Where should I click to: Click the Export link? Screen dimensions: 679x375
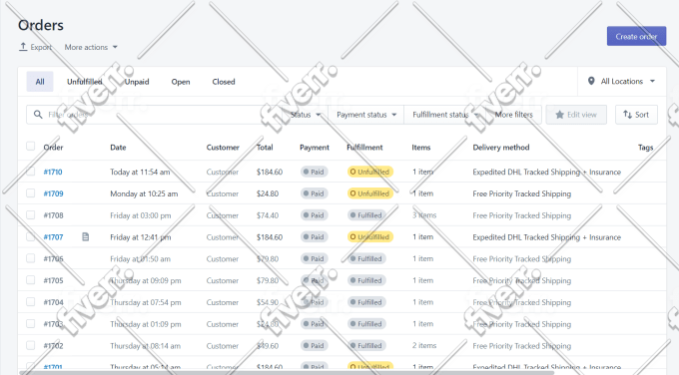[x=36, y=47]
